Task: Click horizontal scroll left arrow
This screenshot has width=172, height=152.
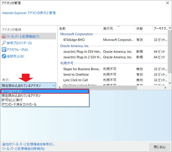Action: coord(60,88)
